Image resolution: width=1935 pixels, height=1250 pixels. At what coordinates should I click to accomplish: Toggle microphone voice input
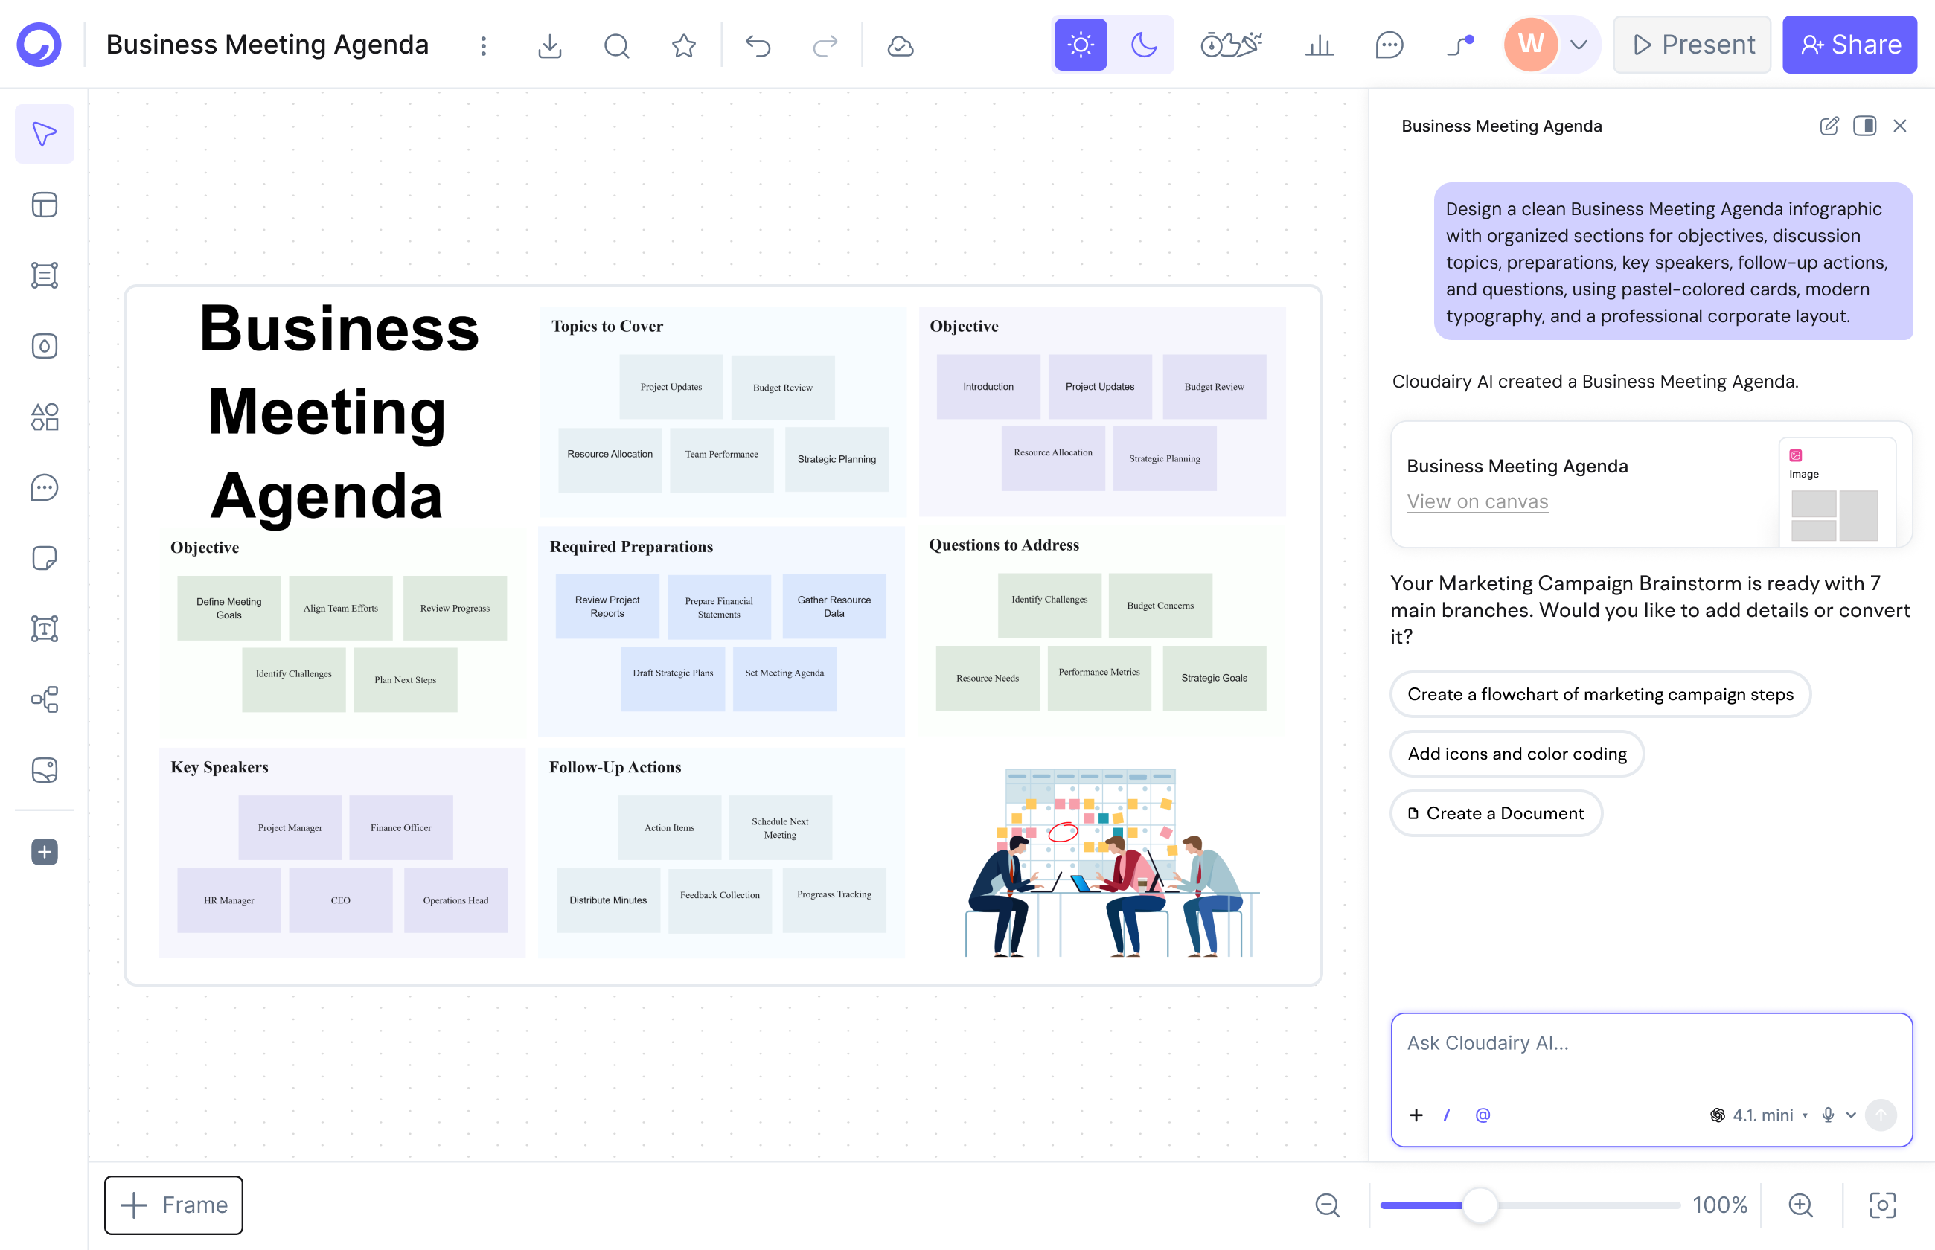[x=1828, y=1115]
